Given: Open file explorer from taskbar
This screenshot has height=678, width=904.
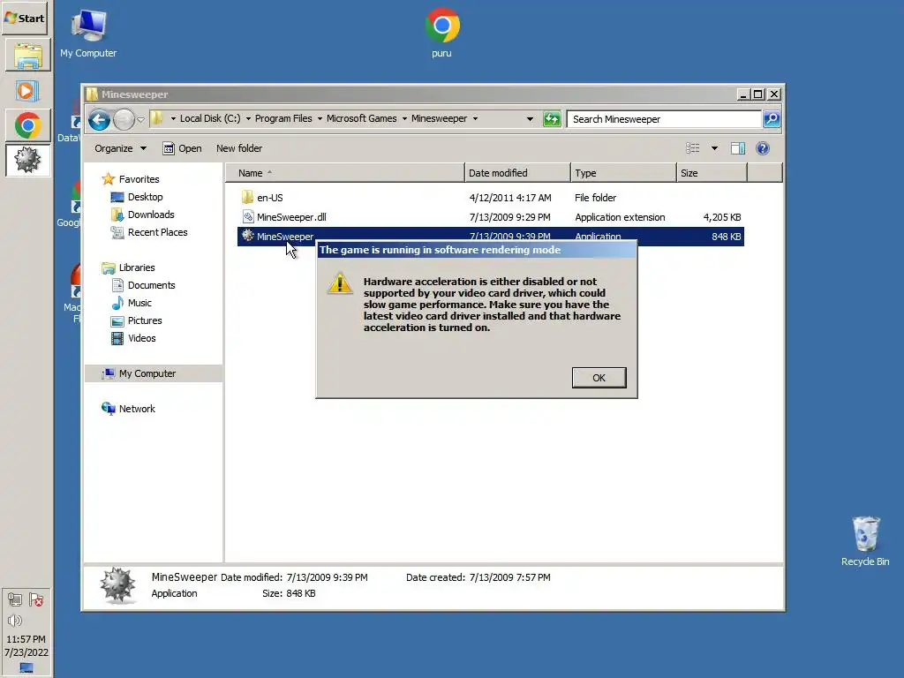Looking at the screenshot, I should 27,56.
